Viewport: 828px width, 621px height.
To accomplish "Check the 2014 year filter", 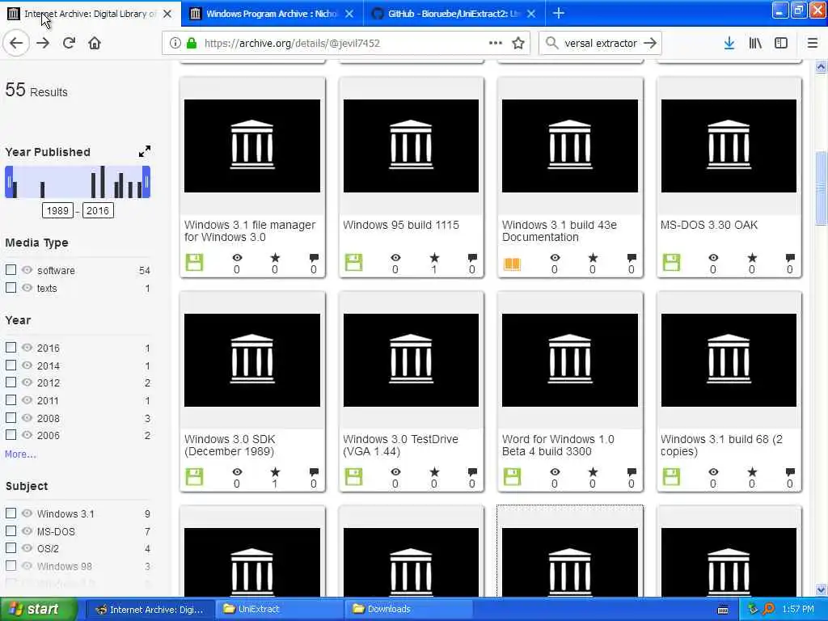I will tap(11, 365).
